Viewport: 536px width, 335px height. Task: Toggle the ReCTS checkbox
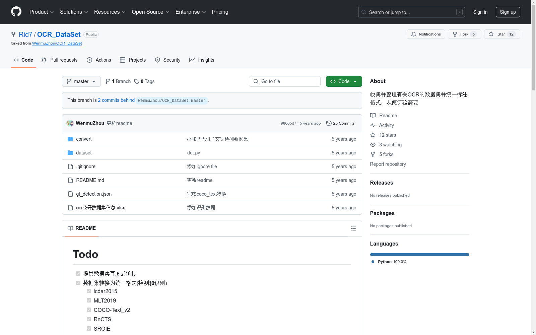click(x=89, y=319)
